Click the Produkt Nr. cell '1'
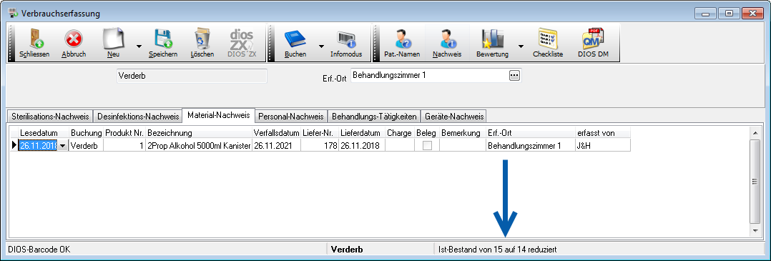 (124, 145)
